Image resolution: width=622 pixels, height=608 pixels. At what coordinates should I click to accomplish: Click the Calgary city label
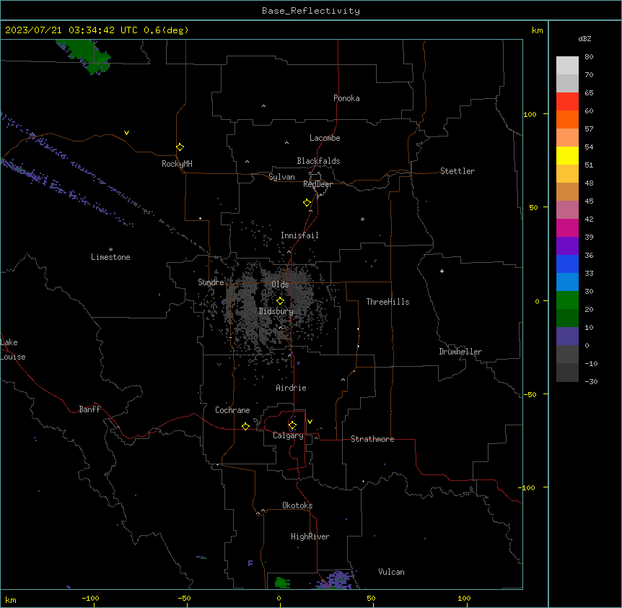(x=288, y=435)
